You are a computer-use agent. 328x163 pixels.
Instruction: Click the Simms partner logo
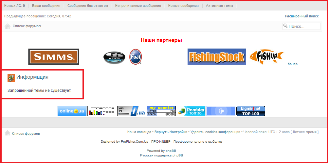(53, 57)
